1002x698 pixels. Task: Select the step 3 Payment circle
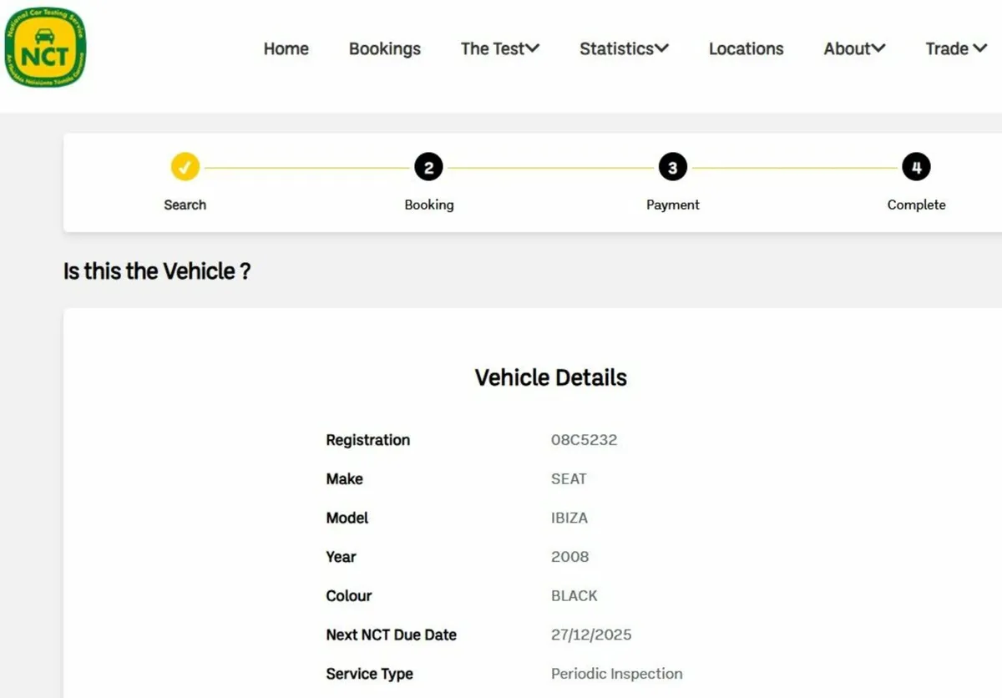coord(672,168)
